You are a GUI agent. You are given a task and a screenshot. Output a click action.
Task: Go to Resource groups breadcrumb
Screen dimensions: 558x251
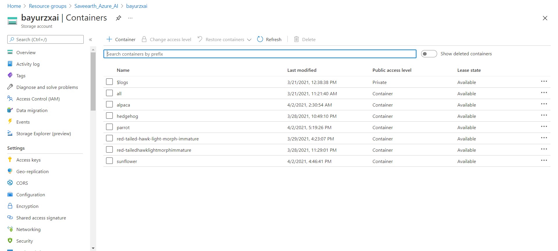[48, 6]
